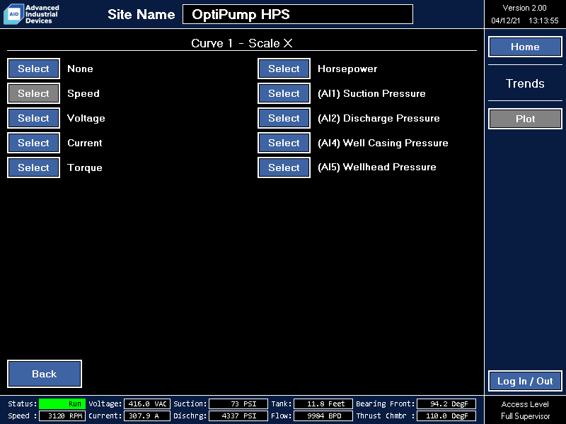566x424 pixels.
Task: Click the Torque label text
Action: [85, 168]
